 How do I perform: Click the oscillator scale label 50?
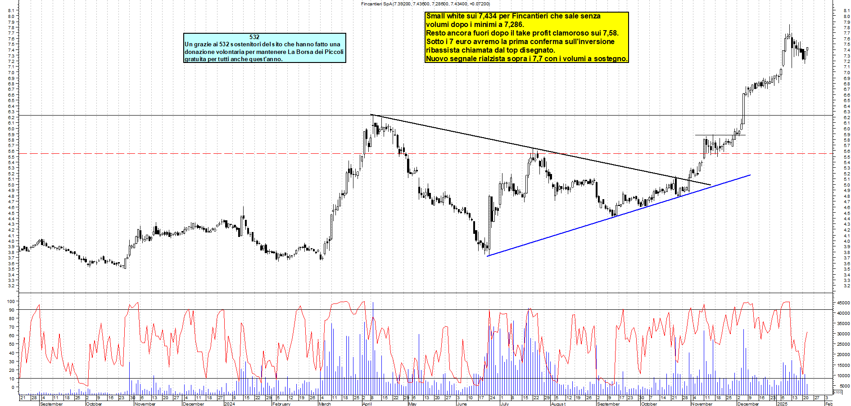click(12, 344)
